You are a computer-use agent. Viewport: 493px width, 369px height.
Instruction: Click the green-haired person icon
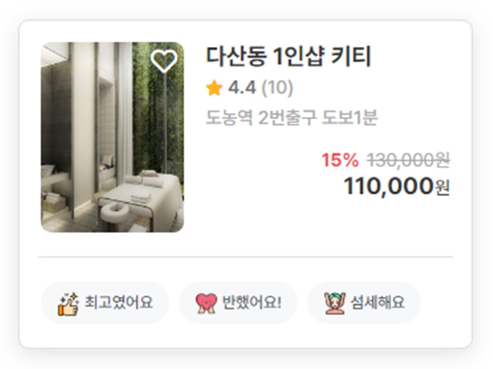click(x=335, y=303)
